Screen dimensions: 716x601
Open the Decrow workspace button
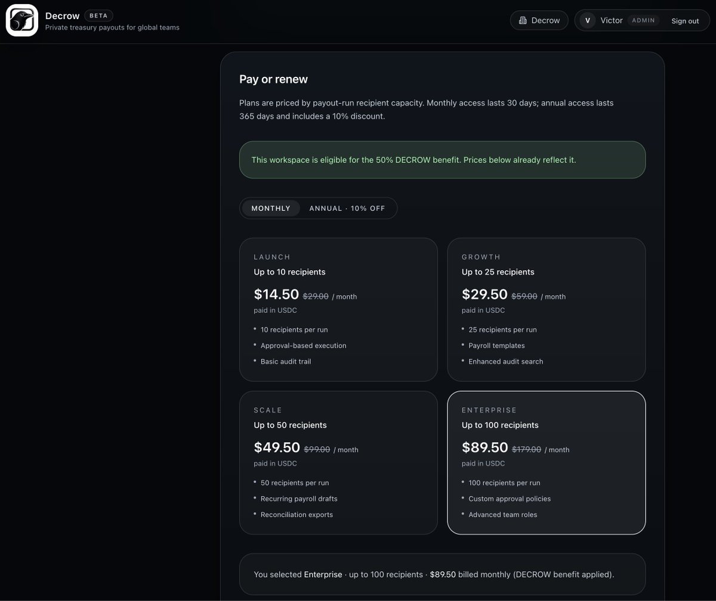pyautogui.click(x=539, y=20)
